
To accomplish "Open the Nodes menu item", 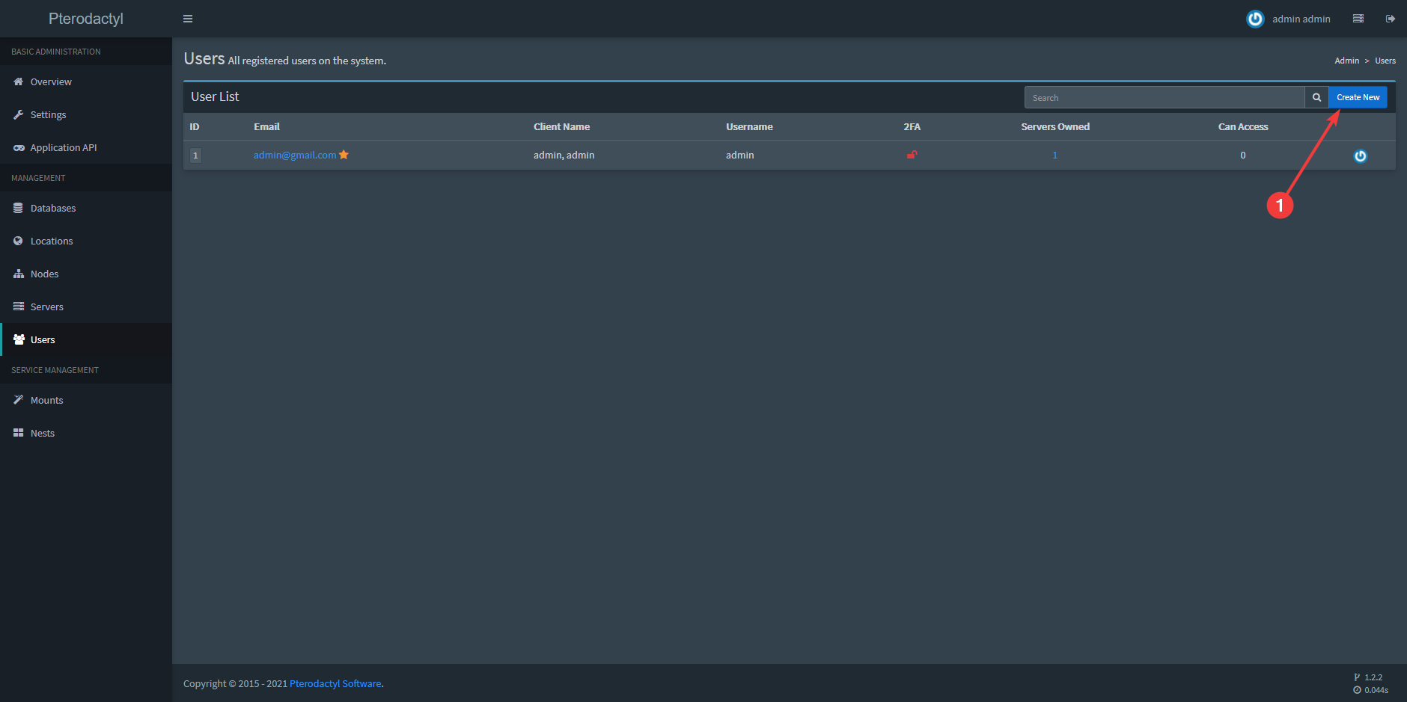I will click(x=86, y=274).
